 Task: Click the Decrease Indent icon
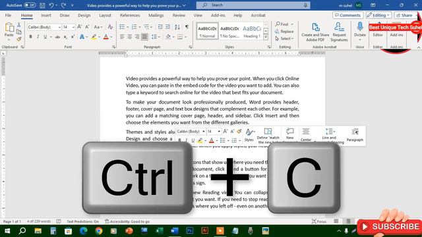[160, 27]
